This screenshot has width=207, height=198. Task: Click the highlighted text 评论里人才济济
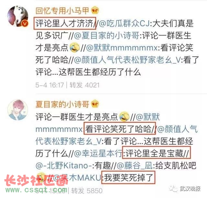pyautogui.click(x=65, y=23)
